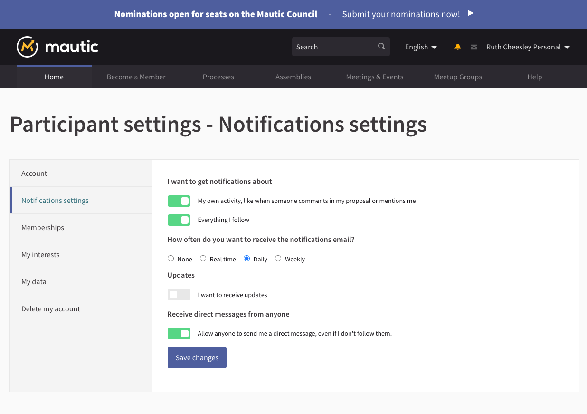Choose None for notification emails
Viewport: 587px width, 414px height.
pyautogui.click(x=171, y=259)
